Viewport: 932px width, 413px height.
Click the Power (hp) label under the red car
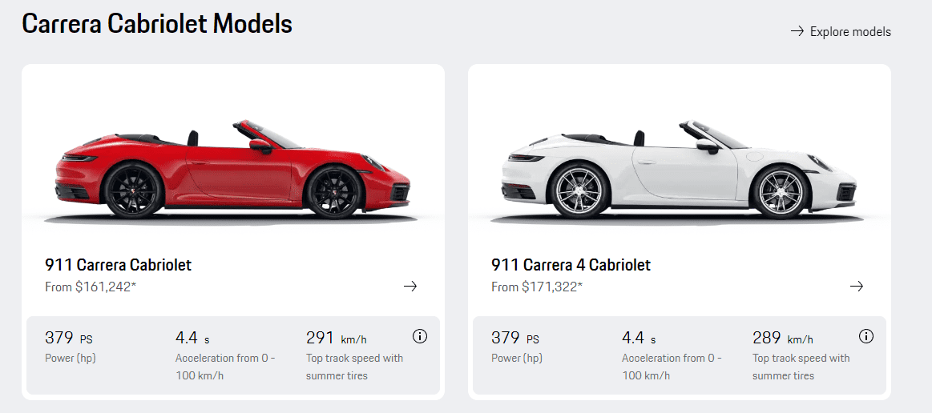pyautogui.click(x=70, y=358)
